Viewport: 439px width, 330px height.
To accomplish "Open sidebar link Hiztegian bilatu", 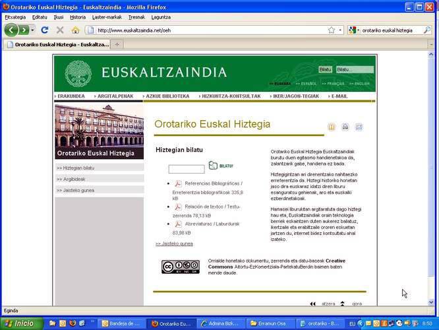I will (x=100, y=168).
